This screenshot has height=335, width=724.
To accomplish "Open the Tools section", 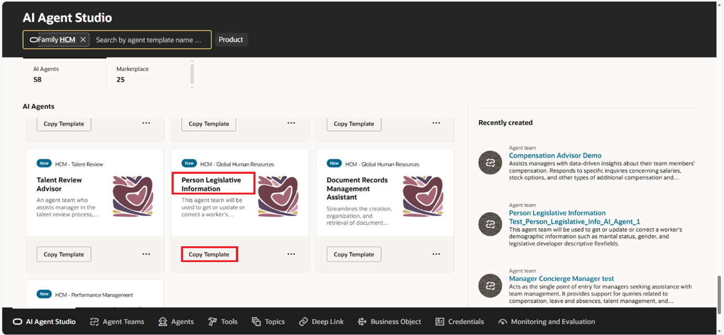I will tap(223, 322).
